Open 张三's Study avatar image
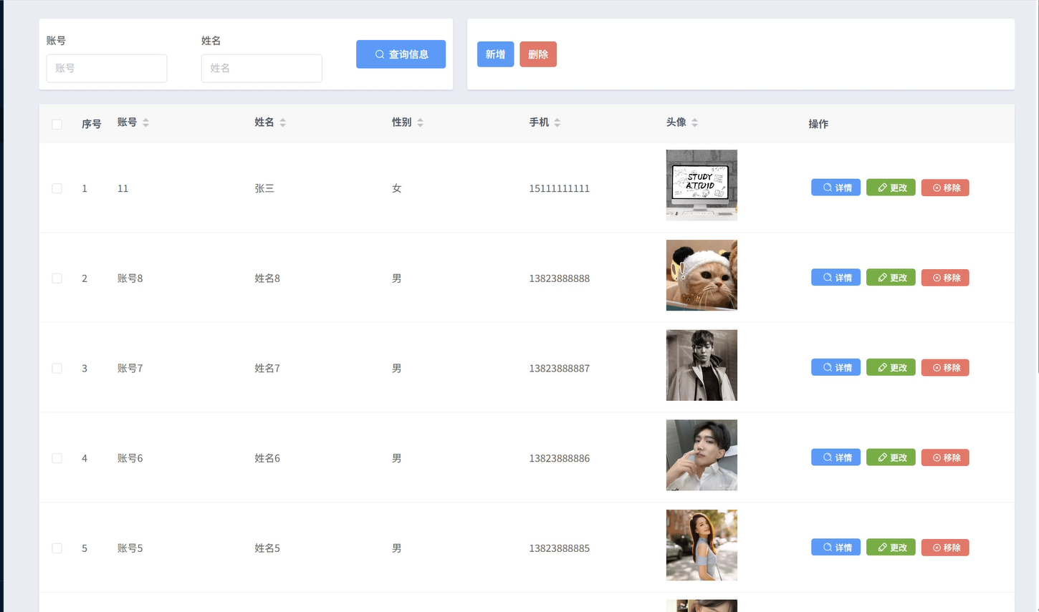 pos(702,185)
